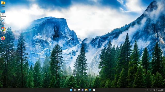Open Task View in the taskbar
Viewport: 165px width, 92px height.
79,90
